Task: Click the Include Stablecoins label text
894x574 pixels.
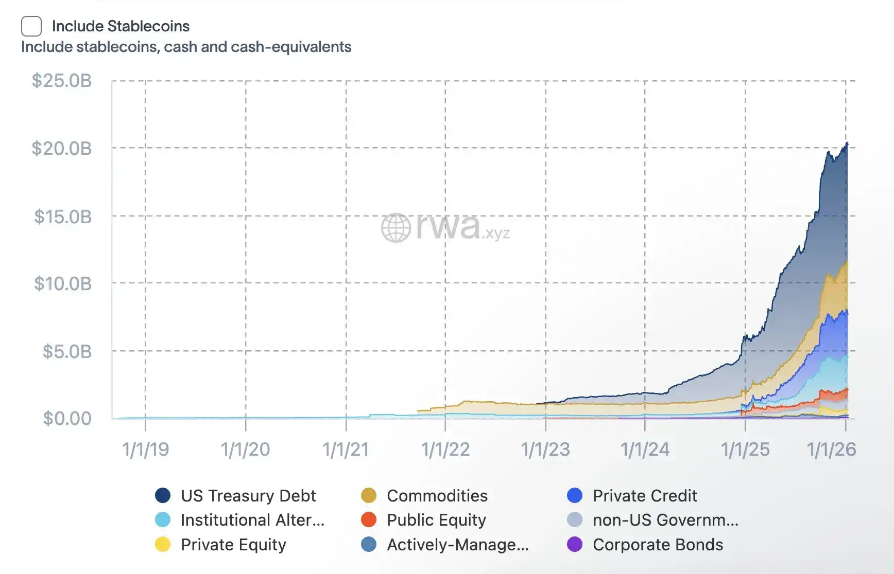Action: click(121, 26)
